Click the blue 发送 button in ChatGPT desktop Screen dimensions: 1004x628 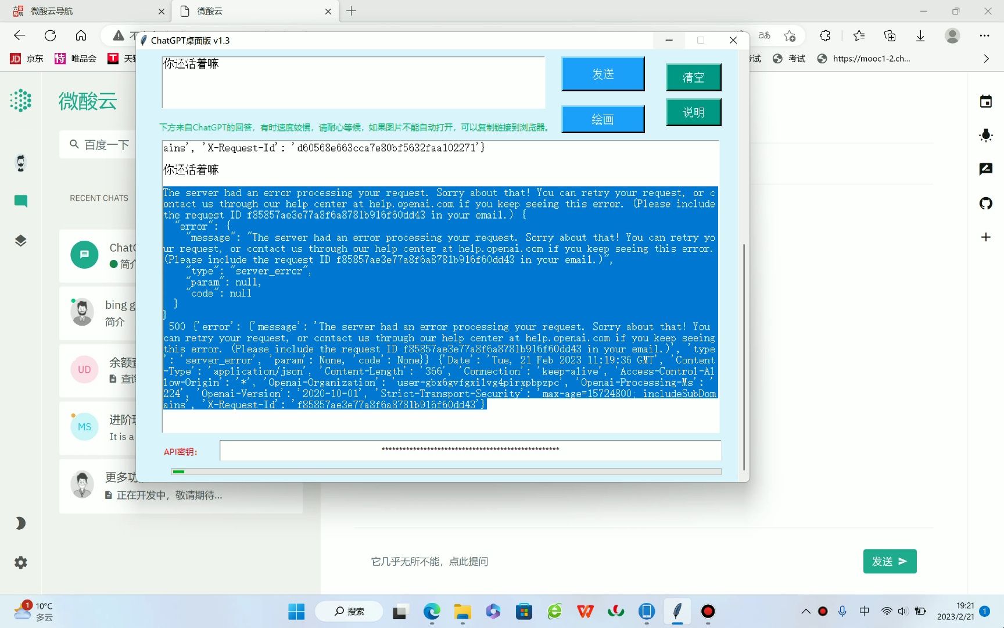tap(603, 74)
